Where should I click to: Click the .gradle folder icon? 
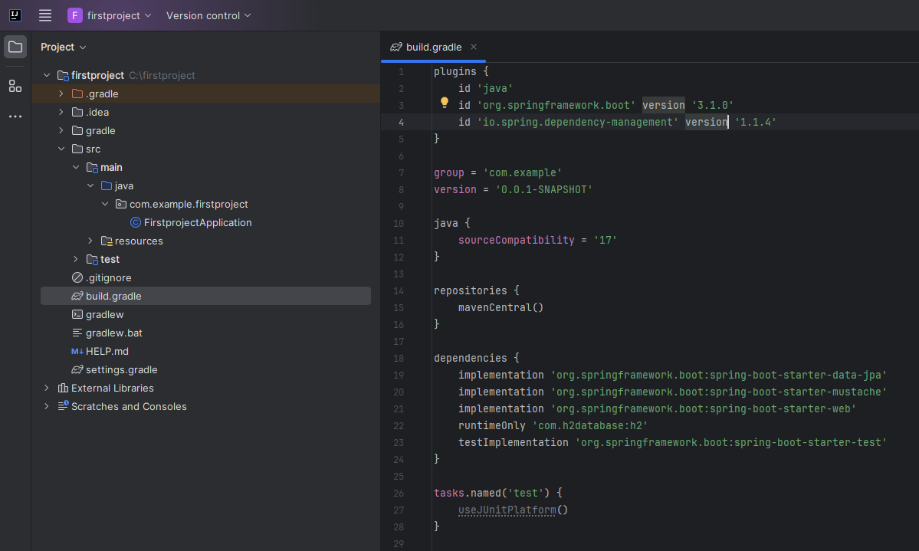(77, 93)
